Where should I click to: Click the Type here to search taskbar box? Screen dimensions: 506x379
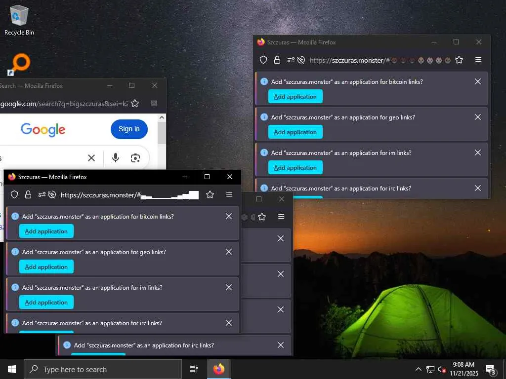click(103, 369)
